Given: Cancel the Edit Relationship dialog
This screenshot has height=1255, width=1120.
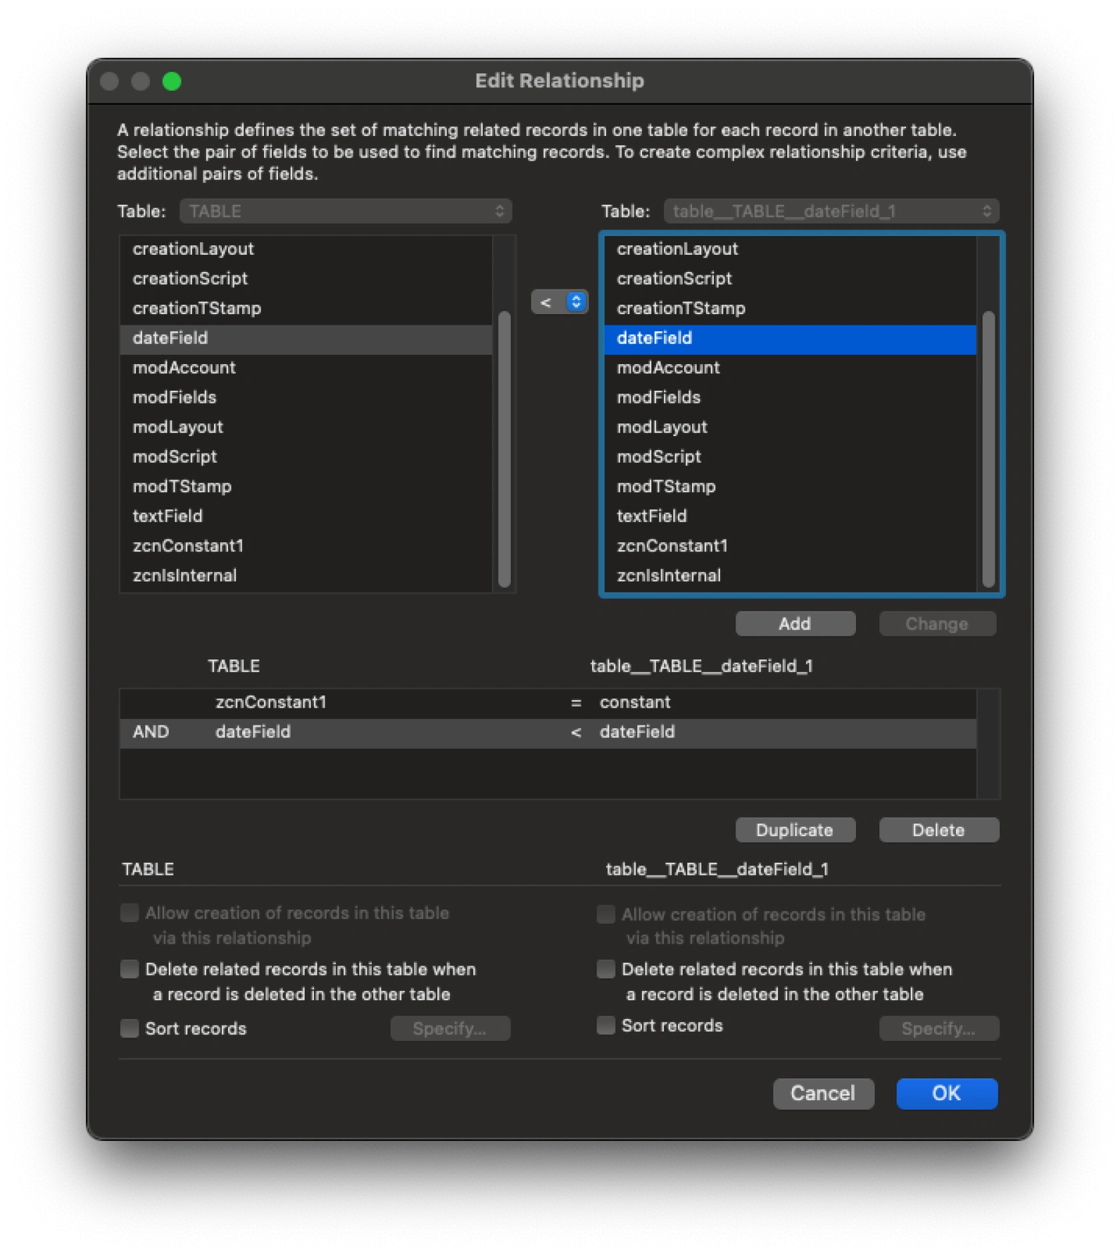Looking at the screenshot, I should 823,1094.
